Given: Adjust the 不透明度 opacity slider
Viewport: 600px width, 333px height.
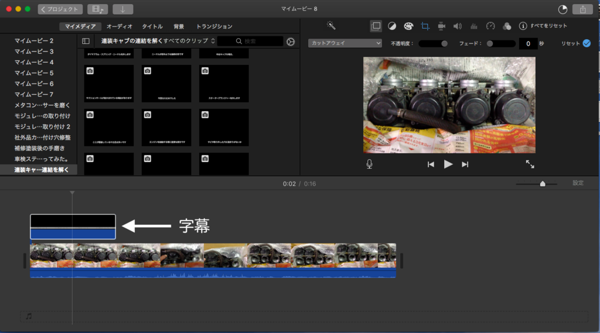Looking at the screenshot, I should tap(433, 43).
